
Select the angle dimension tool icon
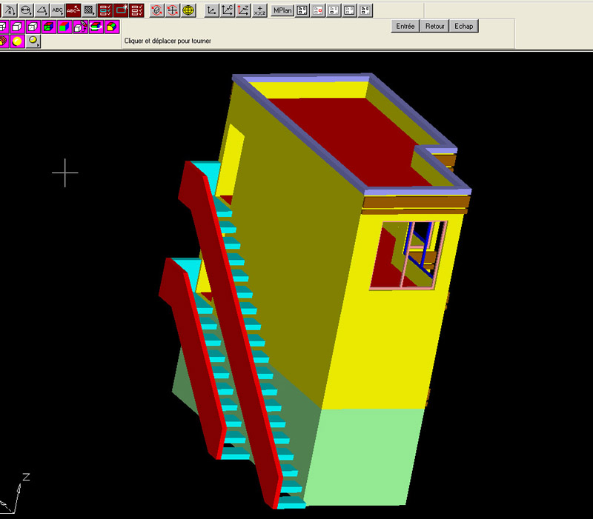coord(42,10)
